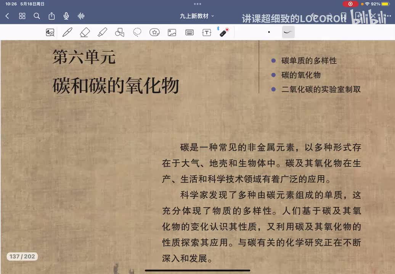Choose the black pen color dot
Image resolution: width=395 pixels, height=274 pixels.
pos(269,32)
